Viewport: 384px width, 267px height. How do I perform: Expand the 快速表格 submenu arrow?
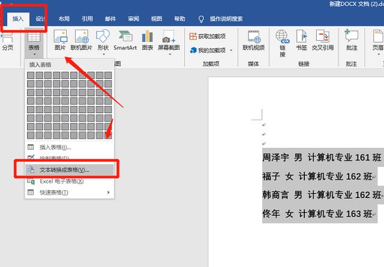click(108, 192)
